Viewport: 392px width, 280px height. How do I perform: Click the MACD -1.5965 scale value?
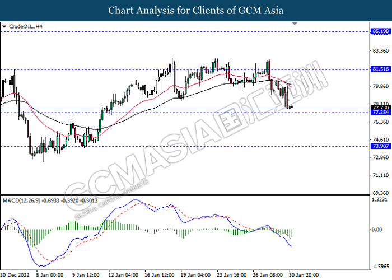tap(380, 267)
